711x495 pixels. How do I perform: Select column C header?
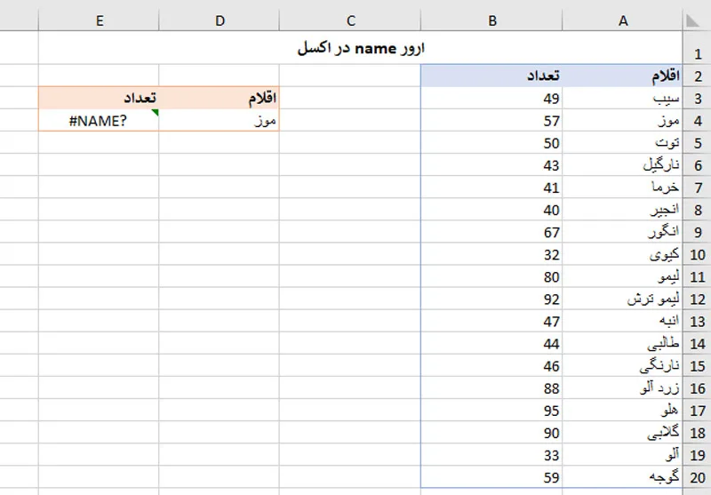pyautogui.click(x=350, y=20)
